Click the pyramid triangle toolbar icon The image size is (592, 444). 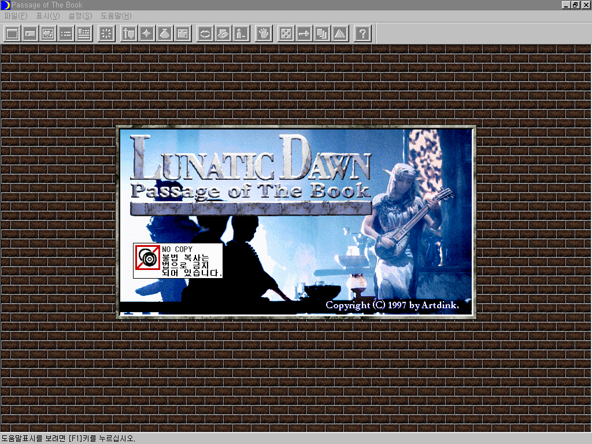pyautogui.click(x=340, y=34)
